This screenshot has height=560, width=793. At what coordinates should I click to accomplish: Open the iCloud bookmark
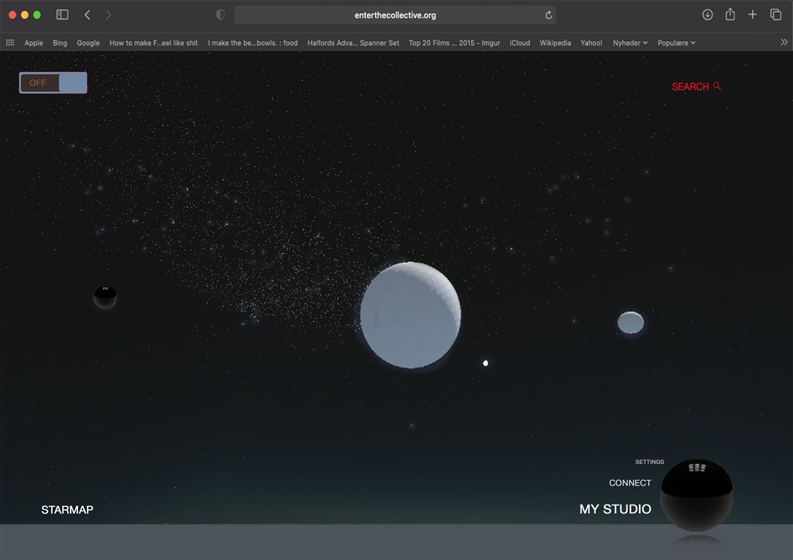tap(519, 43)
